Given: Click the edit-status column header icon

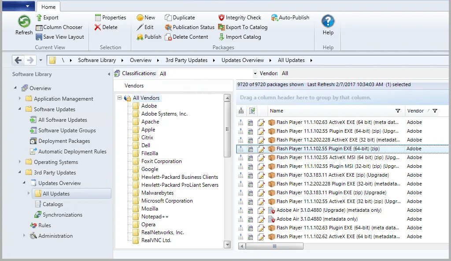Looking at the screenshot, I should (x=252, y=111).
